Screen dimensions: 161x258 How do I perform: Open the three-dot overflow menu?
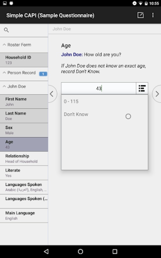tap(153, 15)
